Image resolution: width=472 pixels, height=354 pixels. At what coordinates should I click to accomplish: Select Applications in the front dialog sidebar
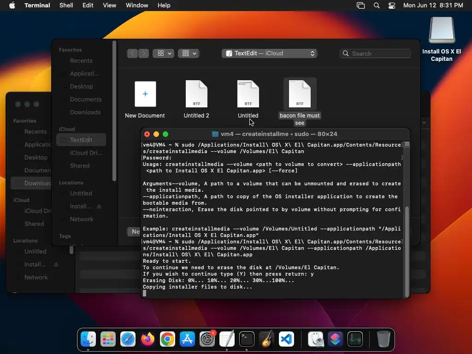[x=81, y=73]
